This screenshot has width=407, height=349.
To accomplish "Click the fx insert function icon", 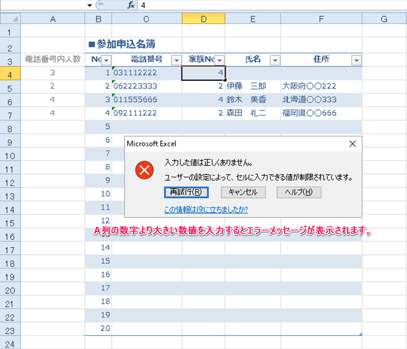I will click(131, 5).
